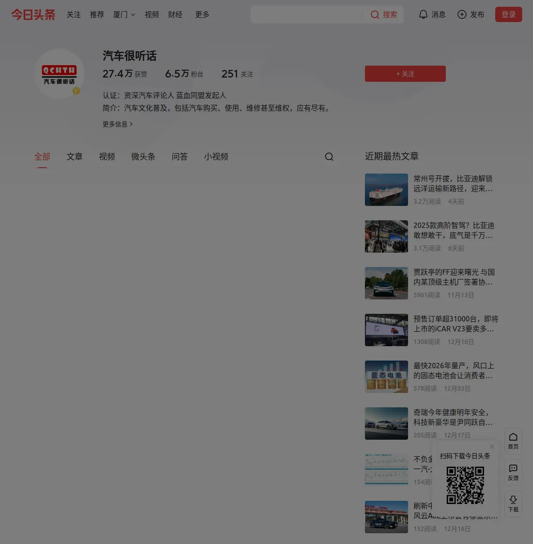Switch to the 问答 tab
This screenshot has height=544, width=533.
point(180,156)
